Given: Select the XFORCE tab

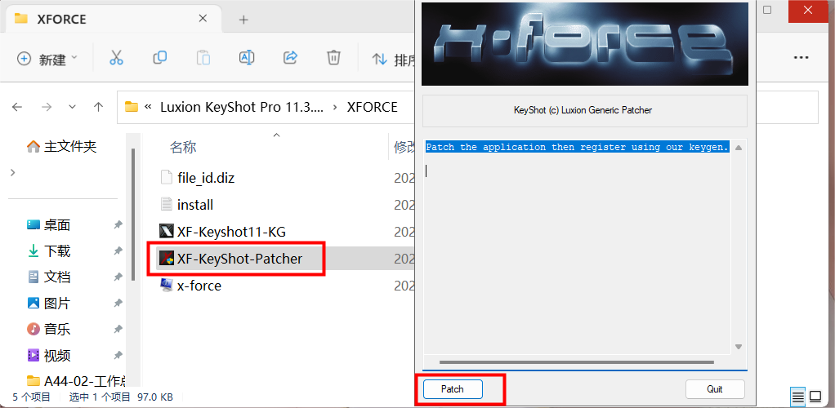Looking at the screenshot, I should coord(61,19).
